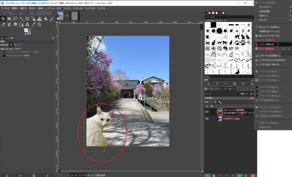This screenshot has height=177, width=292.
Task: Open the layer mode dropdown
Action: [x=242, y=93]
